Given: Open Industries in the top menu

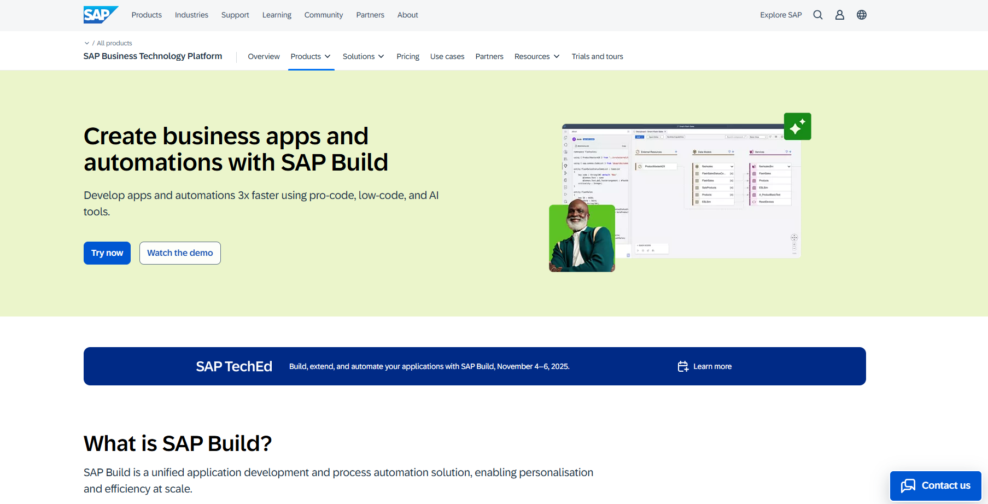Looking at the screenshot, I should [x=191, y=15].
